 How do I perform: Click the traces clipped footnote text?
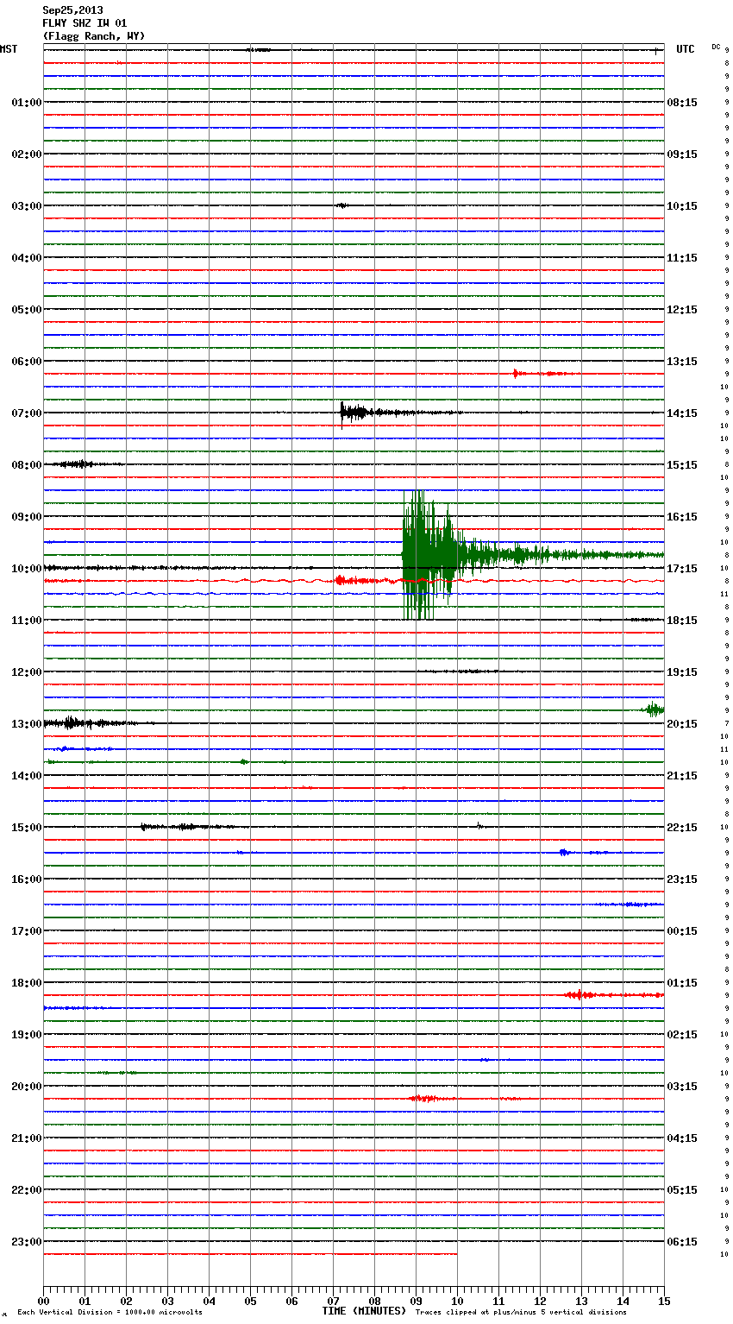521,1313
